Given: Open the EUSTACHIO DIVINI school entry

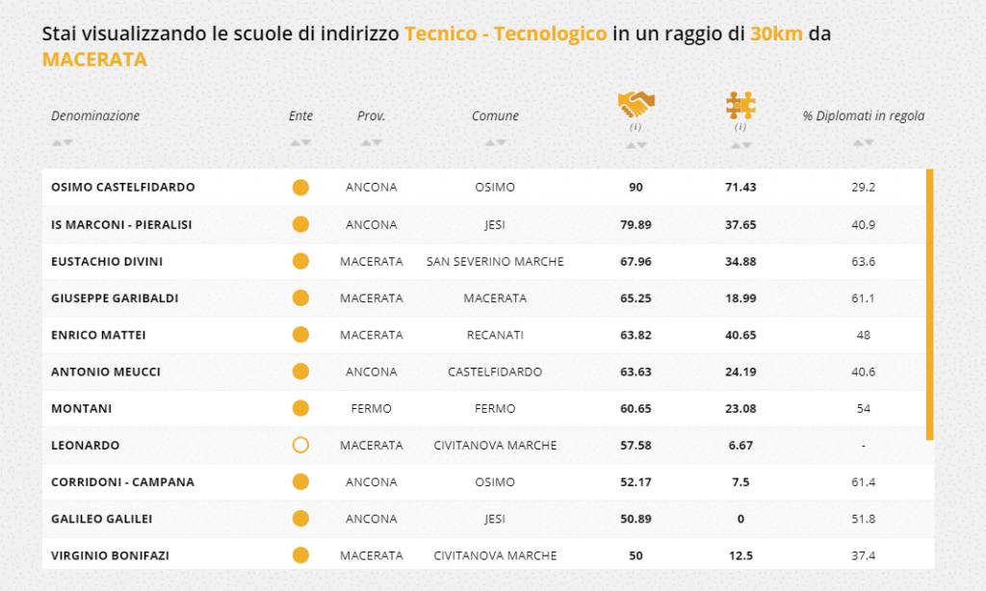Looking at the screenshot, I should click(107, 262).
